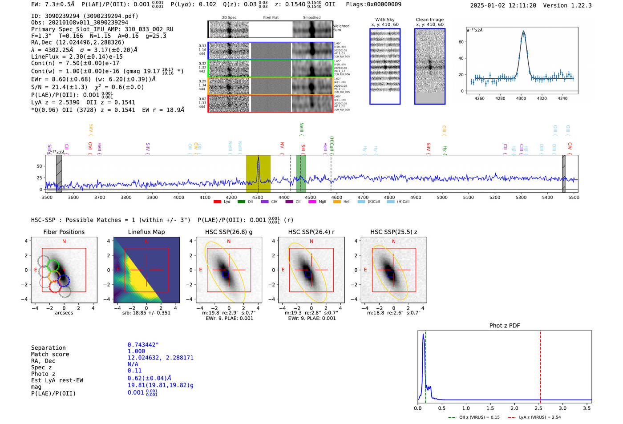Screen dimensions: 623x424
Task: Click the Lyα red legend swatch
Action: pyautogui.click(x=217, y=202)
